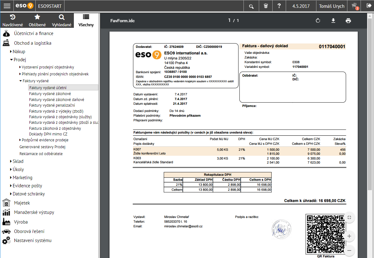Click the date 4.5.2017 in header
The height and width of the screenshot is (258, 374).
tap(301, 6)
